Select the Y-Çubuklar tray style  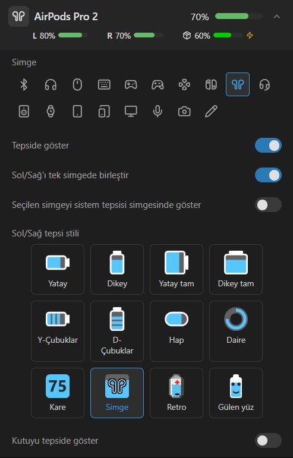point(58,331)
